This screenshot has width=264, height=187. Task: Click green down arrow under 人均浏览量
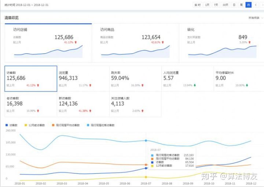coord(195,85)
